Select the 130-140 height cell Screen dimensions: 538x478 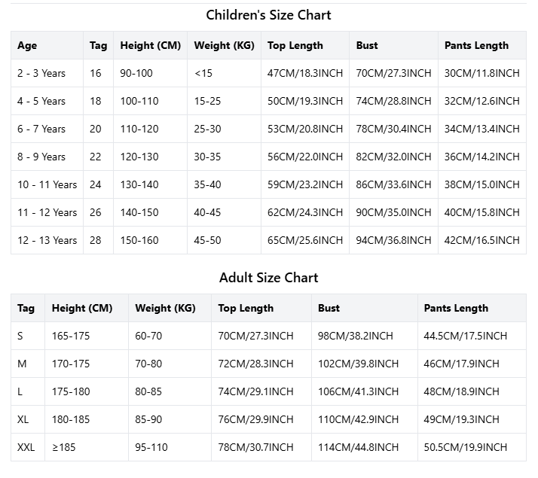[x=139, y=185]
